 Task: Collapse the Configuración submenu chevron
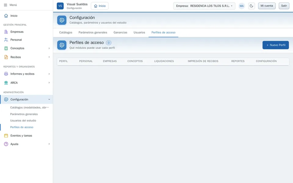tap(49, 99)
